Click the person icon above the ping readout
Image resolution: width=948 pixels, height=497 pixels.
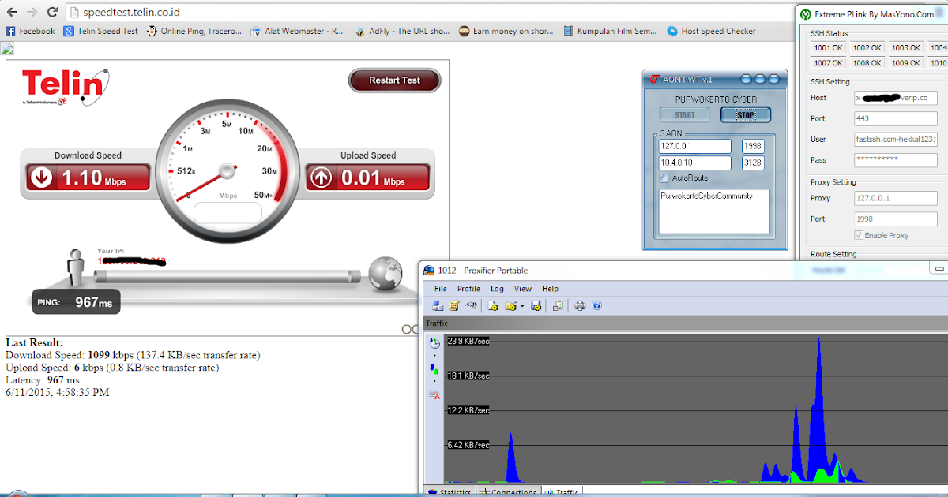77,267
